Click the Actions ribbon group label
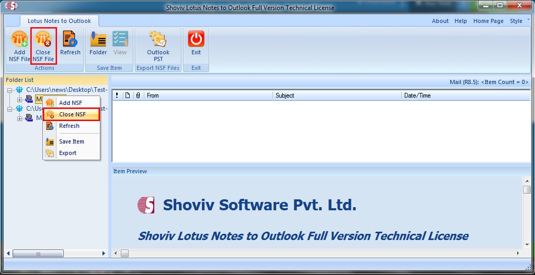535x275 pixels. point(44,68)
